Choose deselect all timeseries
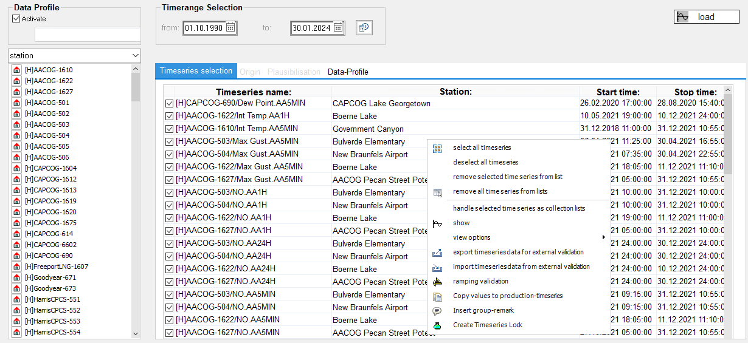The width and height of the screenshot is (748, 343). (485, 162)
